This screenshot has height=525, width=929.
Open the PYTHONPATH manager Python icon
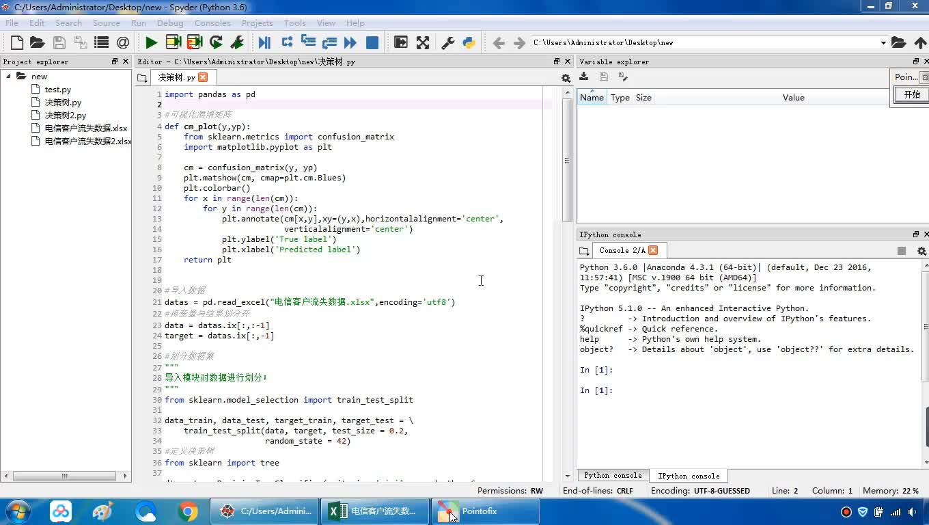[469, 42]
